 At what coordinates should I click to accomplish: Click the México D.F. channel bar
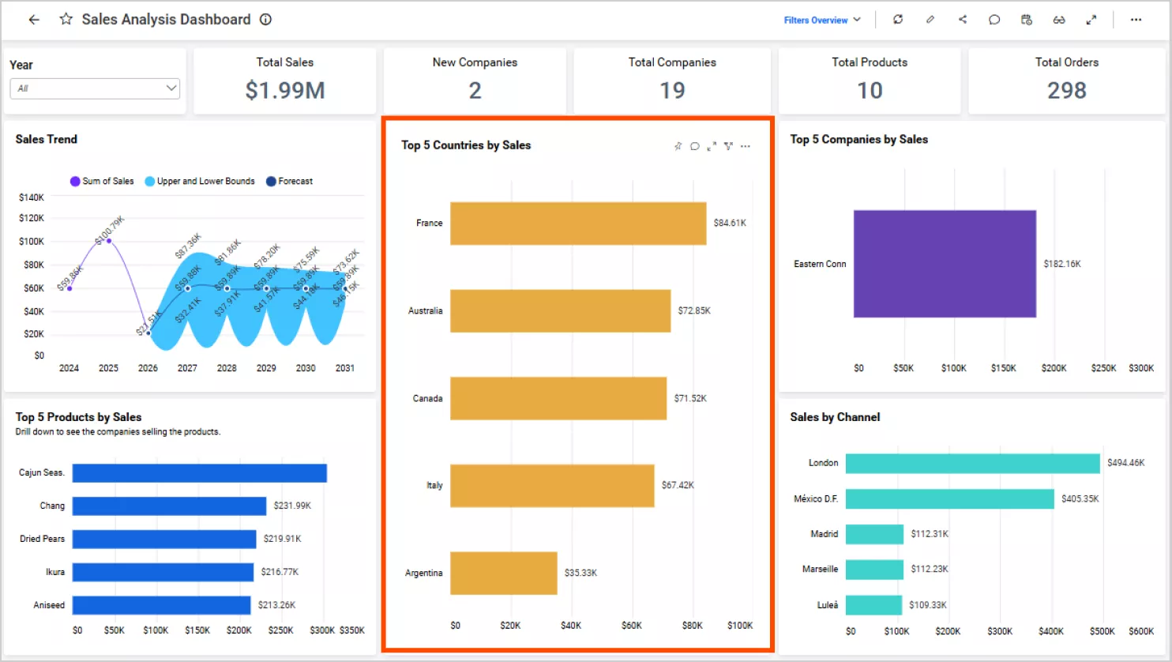(x=950, y=499)
